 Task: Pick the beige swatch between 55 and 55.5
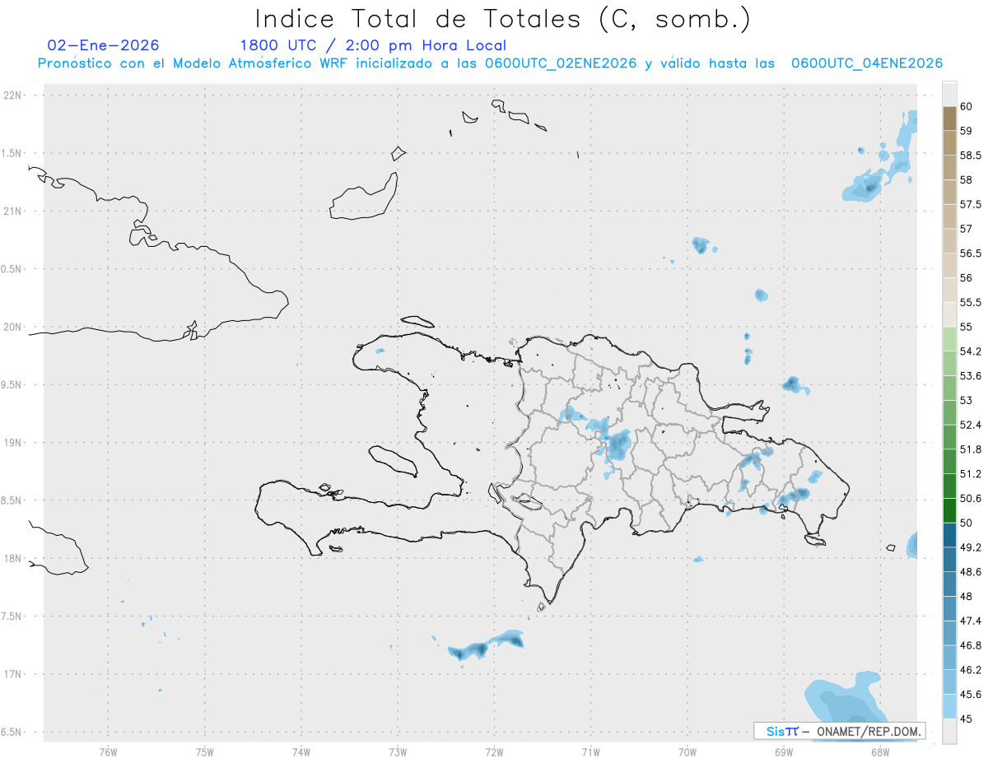coord(949,314)
